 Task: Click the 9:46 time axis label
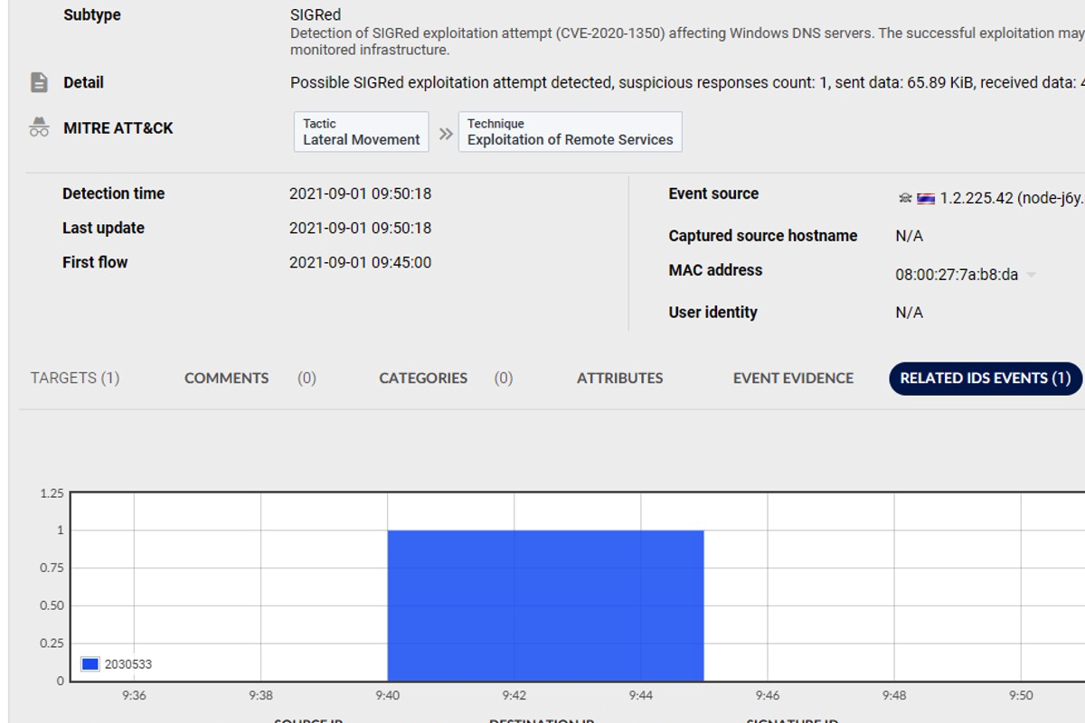pos(768,695)
